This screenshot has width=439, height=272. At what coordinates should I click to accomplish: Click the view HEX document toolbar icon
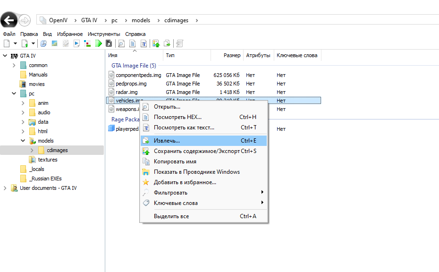[133, 43]
